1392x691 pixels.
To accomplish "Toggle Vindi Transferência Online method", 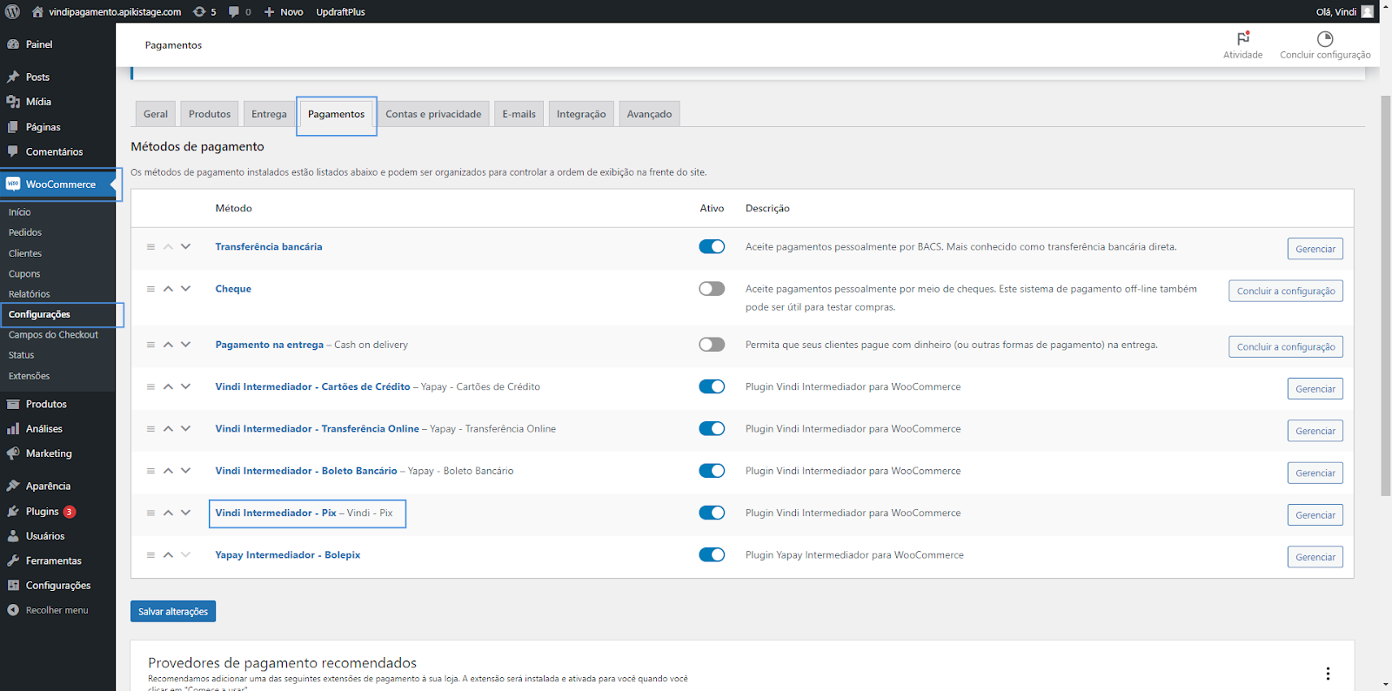I will [712, 428].
